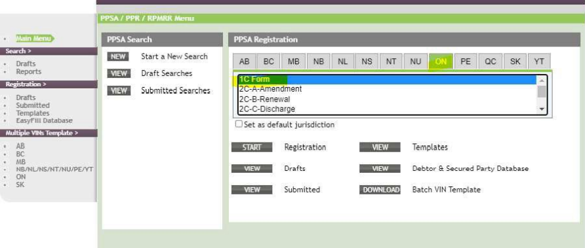This screenshot has width=585, height=248.
Task: Open Reports under Search in sidebar
Action: tap(28, 71)
